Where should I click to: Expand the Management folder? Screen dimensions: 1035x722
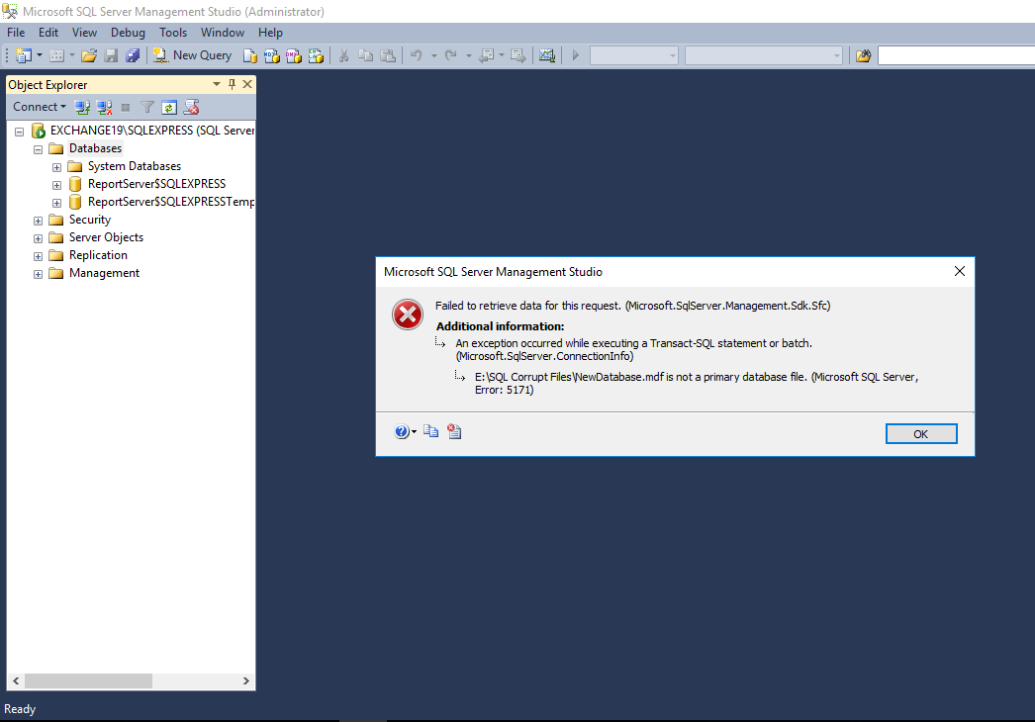point(38,274)
